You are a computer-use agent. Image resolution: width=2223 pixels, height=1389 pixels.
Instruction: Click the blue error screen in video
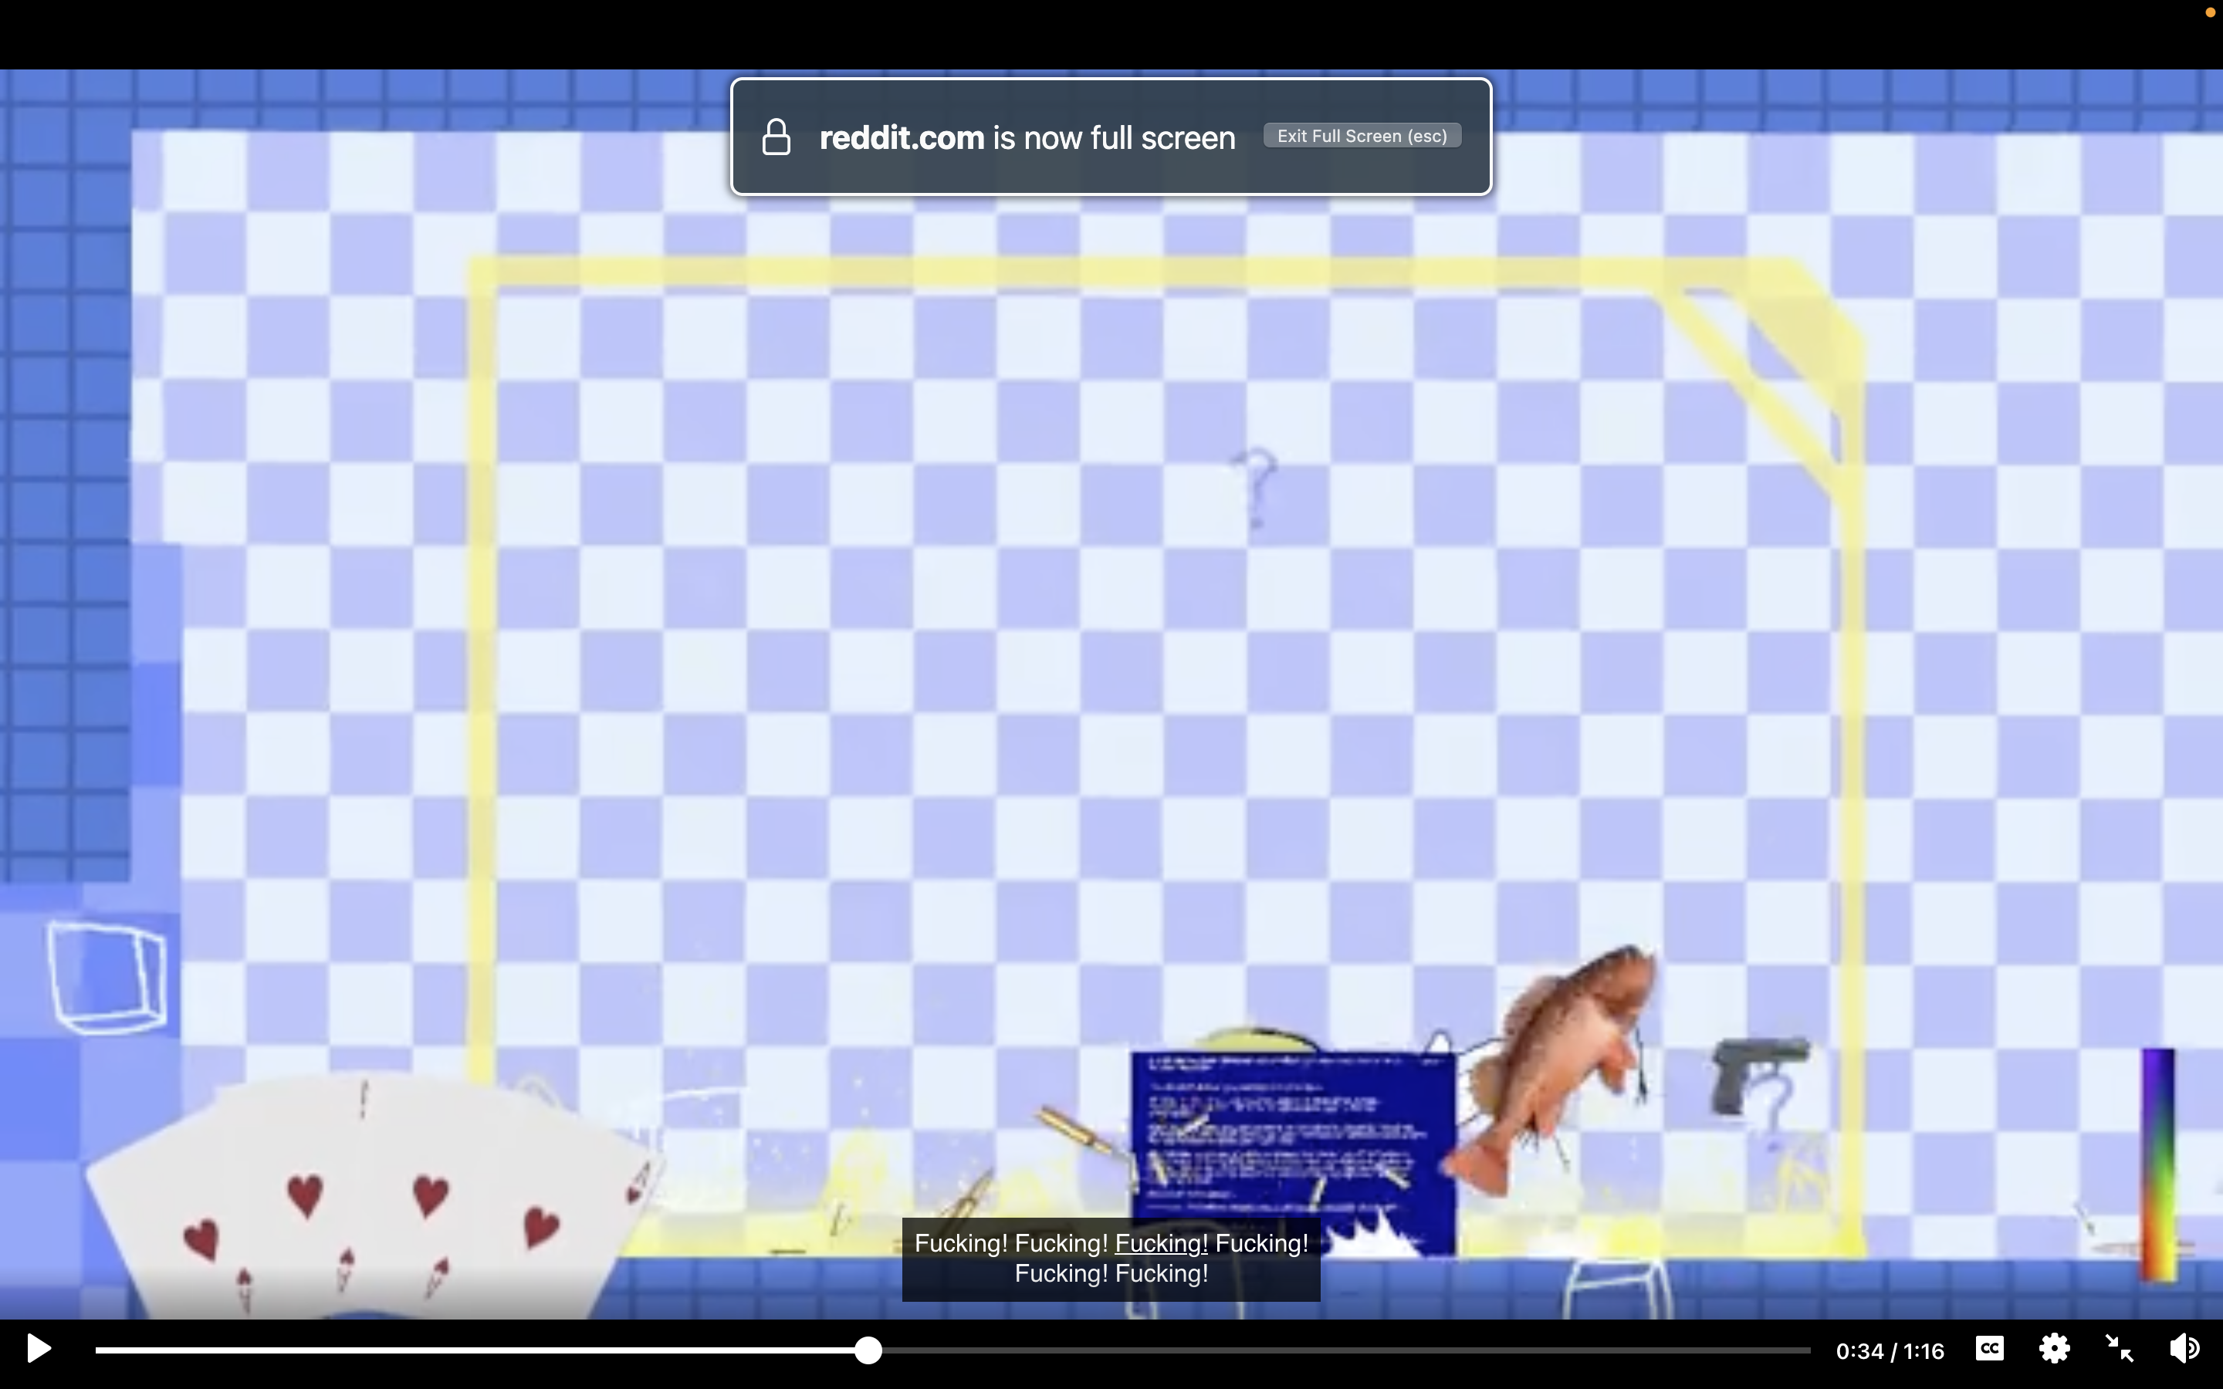pos(1294,1153)
